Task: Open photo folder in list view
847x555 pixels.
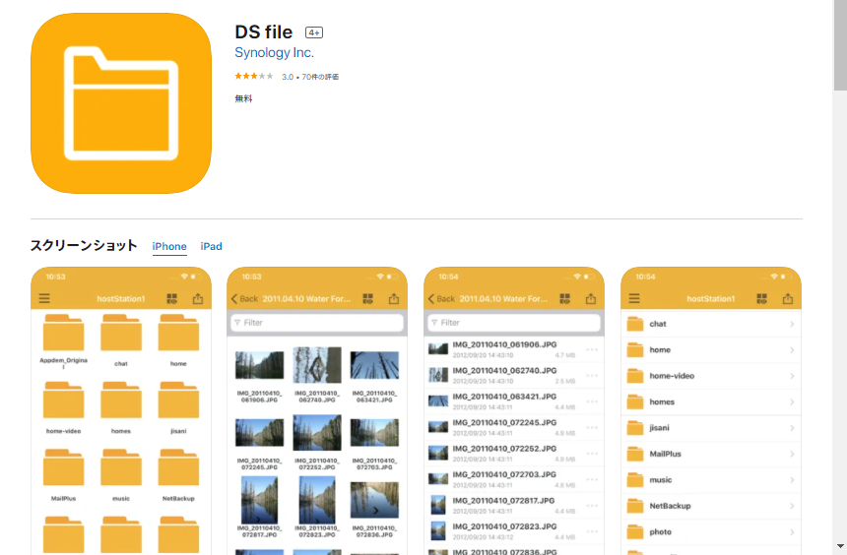Action: click(x=711, y=531)
